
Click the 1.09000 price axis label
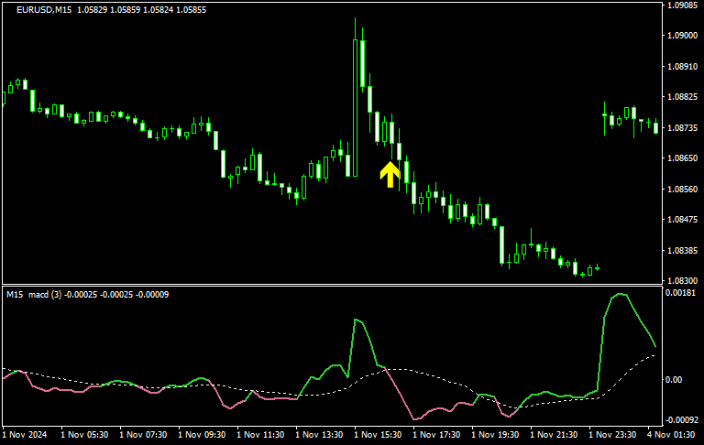[x=682, y=36]
